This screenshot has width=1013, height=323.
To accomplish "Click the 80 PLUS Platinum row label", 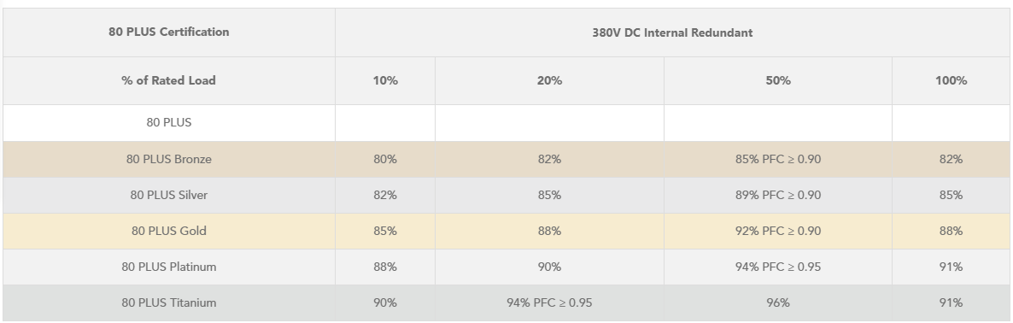I will [x=168, y=267].
